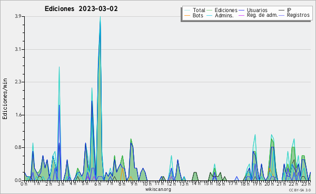Select the Total legend label
The image size is (316, 194).
tap(199, 10)
